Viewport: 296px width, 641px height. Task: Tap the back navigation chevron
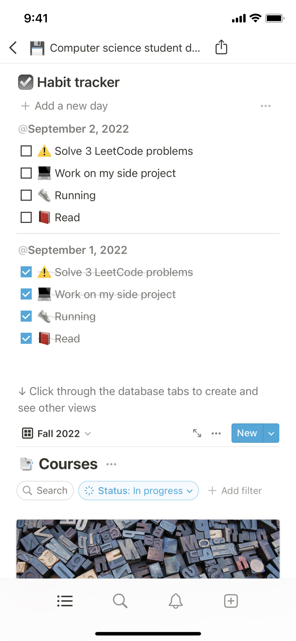click(13, 47)
